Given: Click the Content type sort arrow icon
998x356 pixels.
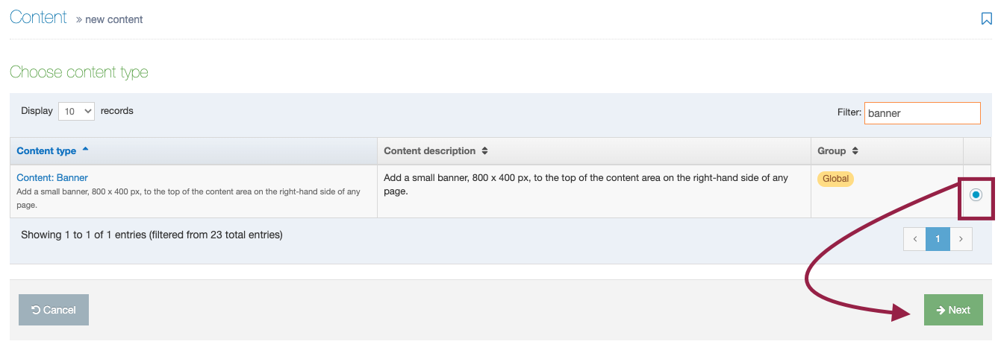Looking at the screenshot, I should 85,149.
